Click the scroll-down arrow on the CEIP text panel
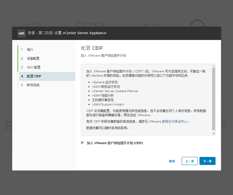The height and width of the screenshot is (195, 233). (x=213, y=133)
